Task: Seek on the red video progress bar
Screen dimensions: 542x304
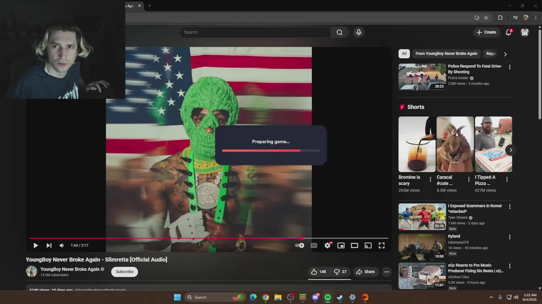Action: click(x=209, y=239)
